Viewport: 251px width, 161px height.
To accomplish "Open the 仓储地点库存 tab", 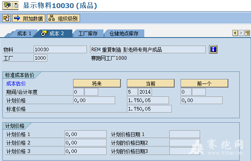I will [x=124, y=33].
